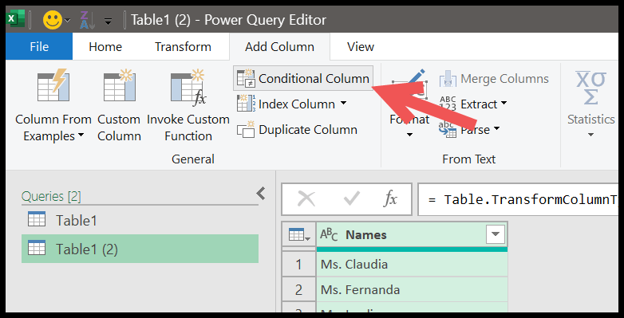Open the Names column filter dropdown

[x=496, y=234]
